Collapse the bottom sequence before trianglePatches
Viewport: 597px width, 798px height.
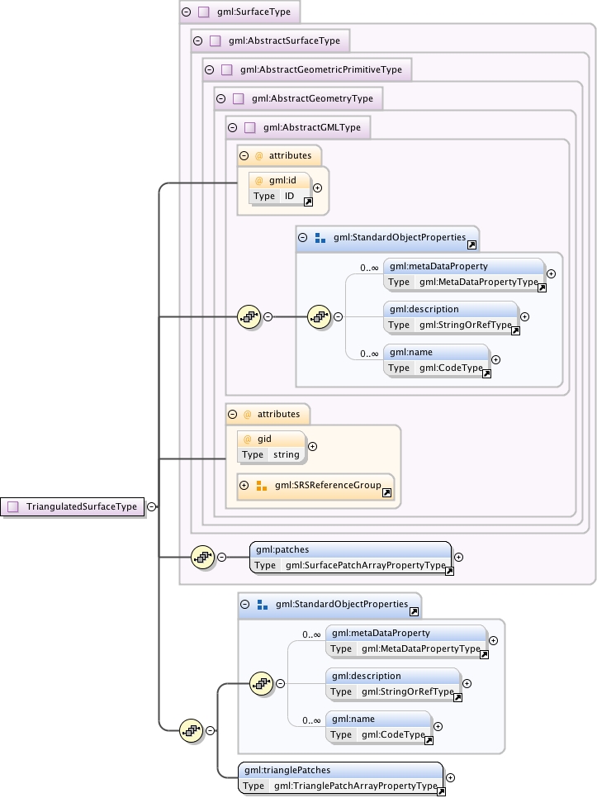210,731
